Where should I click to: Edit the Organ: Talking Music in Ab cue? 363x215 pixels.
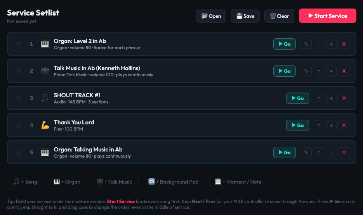pos(306,152)
